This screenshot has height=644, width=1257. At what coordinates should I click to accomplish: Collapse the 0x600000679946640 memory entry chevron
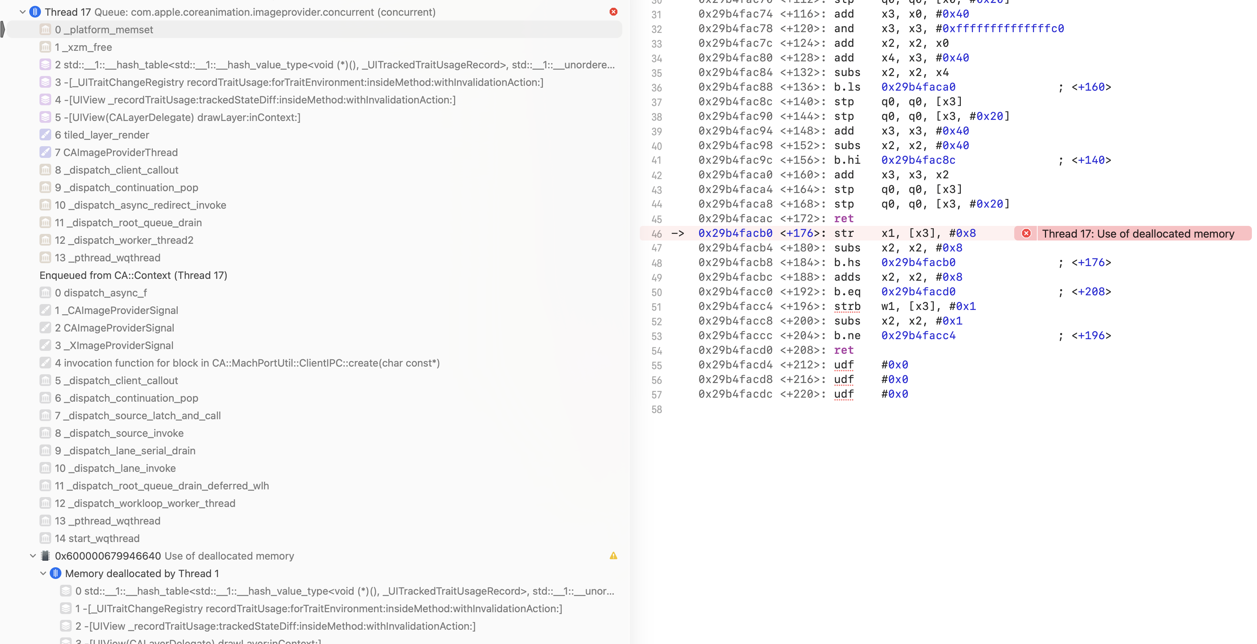coord(33,556)
